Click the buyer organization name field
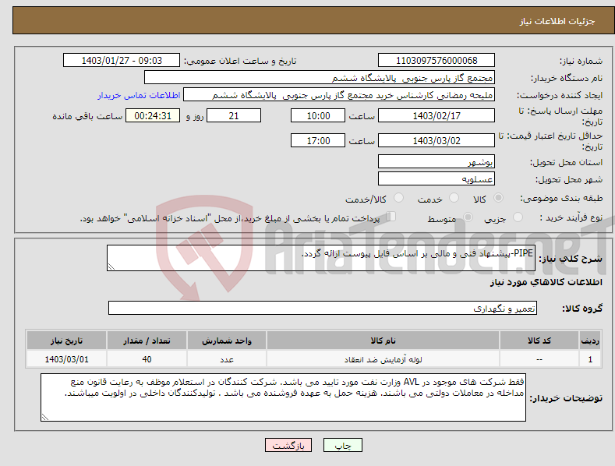The width and height of the screenshot is (615, 466). tap(320, 77)
